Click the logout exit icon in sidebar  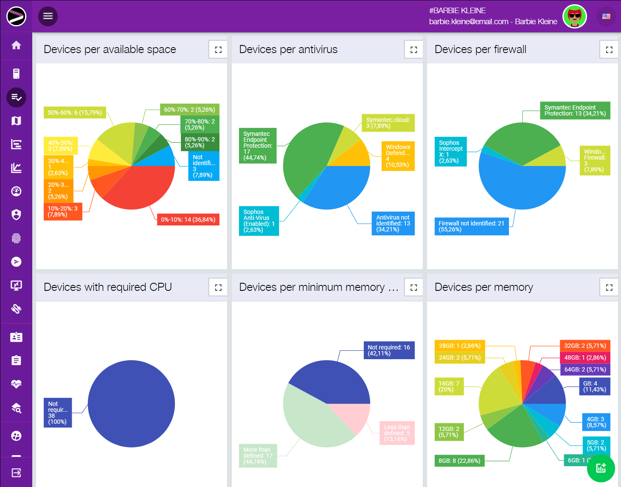coord(16,473)
